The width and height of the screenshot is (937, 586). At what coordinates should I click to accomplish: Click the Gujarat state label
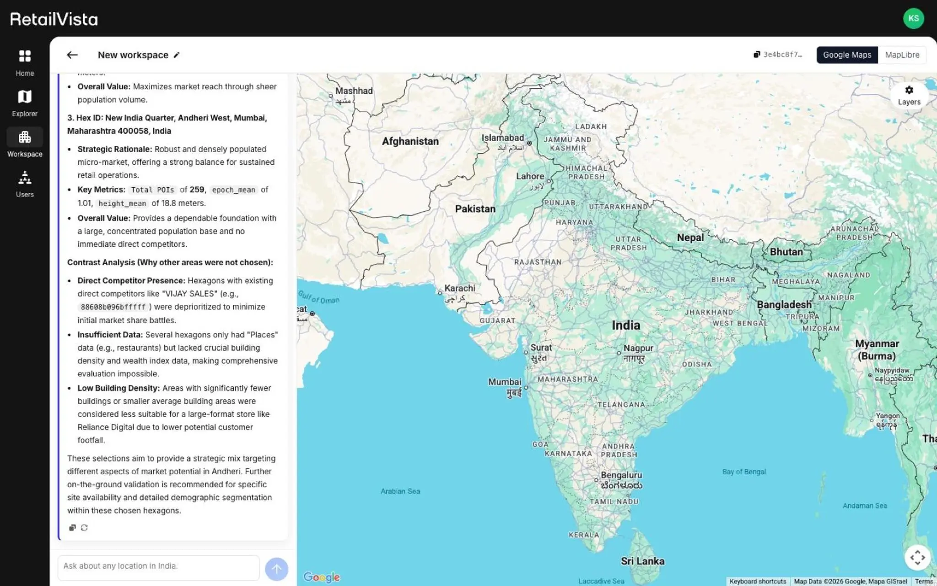click(497, 320)
